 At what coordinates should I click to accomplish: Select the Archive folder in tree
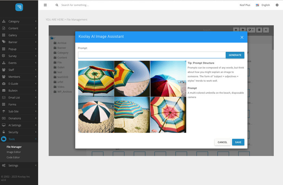(60, 43)
